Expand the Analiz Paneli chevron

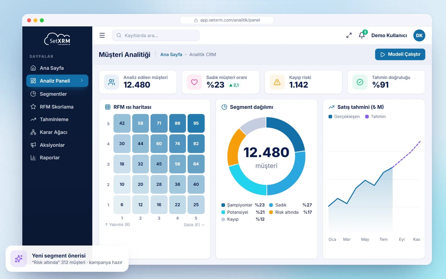(82, 80)
